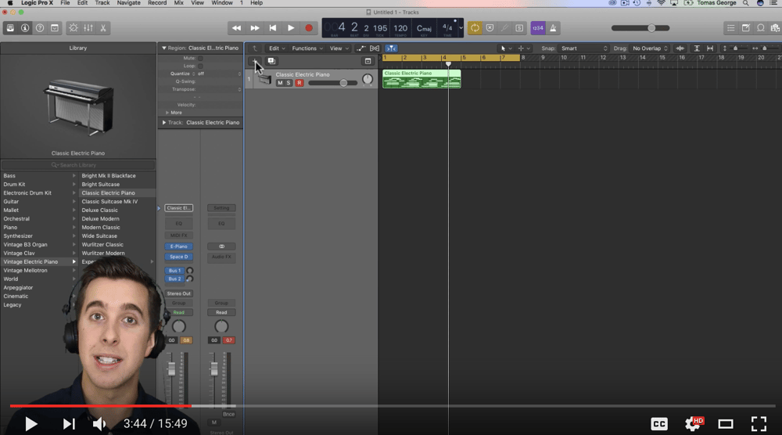The height and width of the screenshot is (435, 782).
Task: Fast forward the project
Action: point(255,28)
